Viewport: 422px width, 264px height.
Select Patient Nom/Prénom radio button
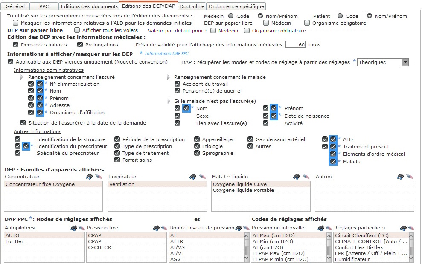pos(370,16)
